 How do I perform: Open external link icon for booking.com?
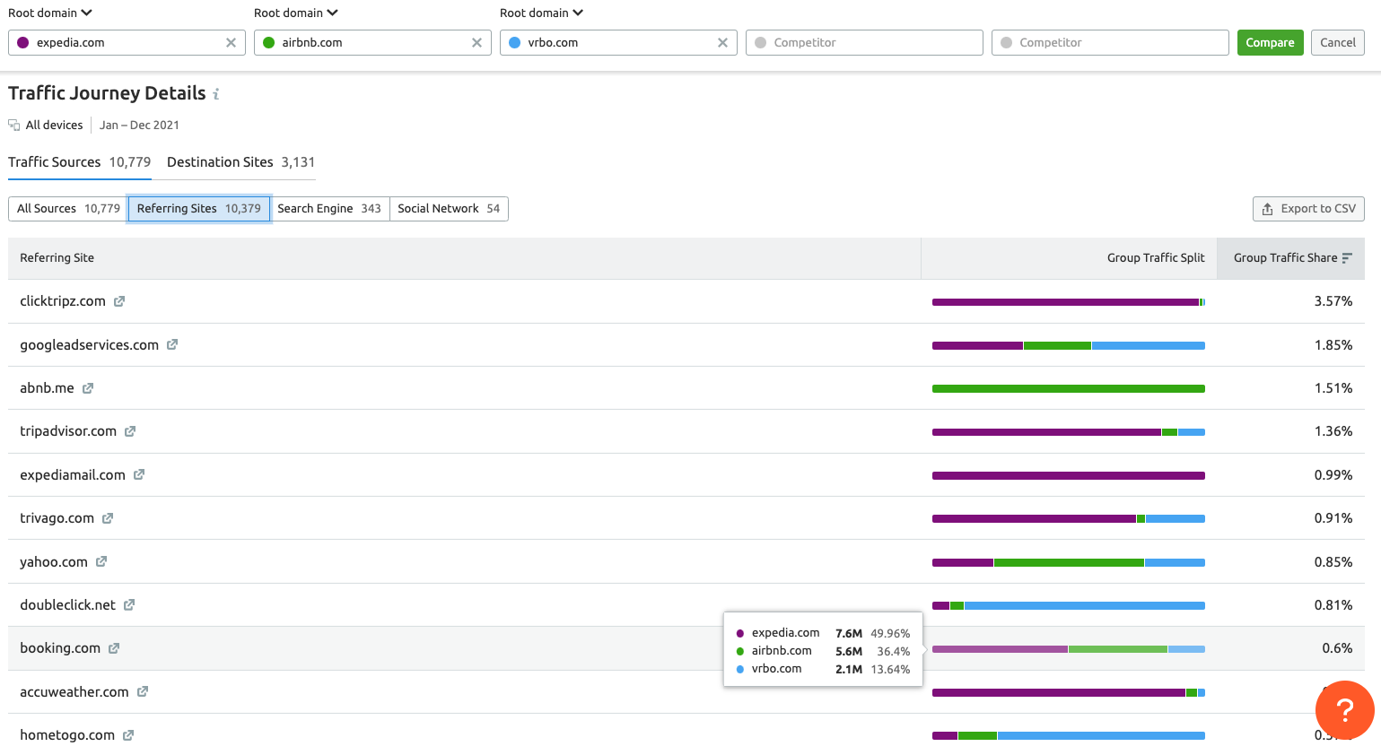[114, 648]
